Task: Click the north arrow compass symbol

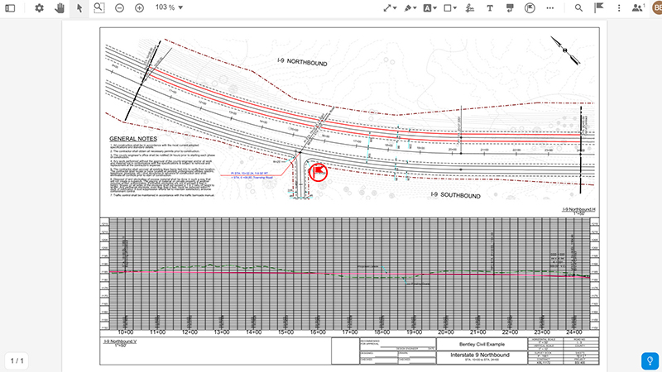Action: click(x=565, y=50)
